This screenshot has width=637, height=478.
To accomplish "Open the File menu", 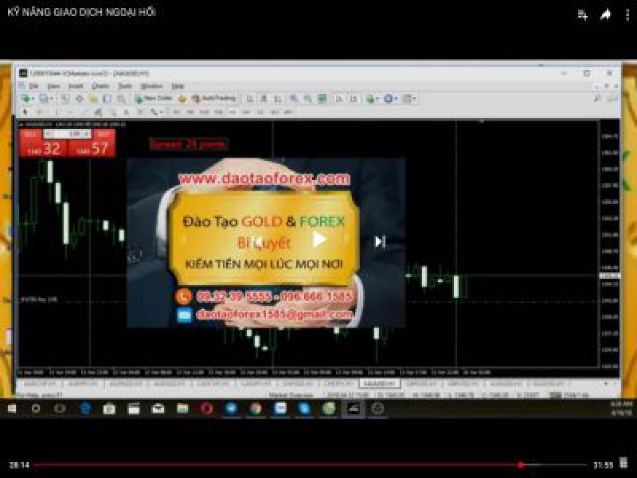I will coord(34,86).
